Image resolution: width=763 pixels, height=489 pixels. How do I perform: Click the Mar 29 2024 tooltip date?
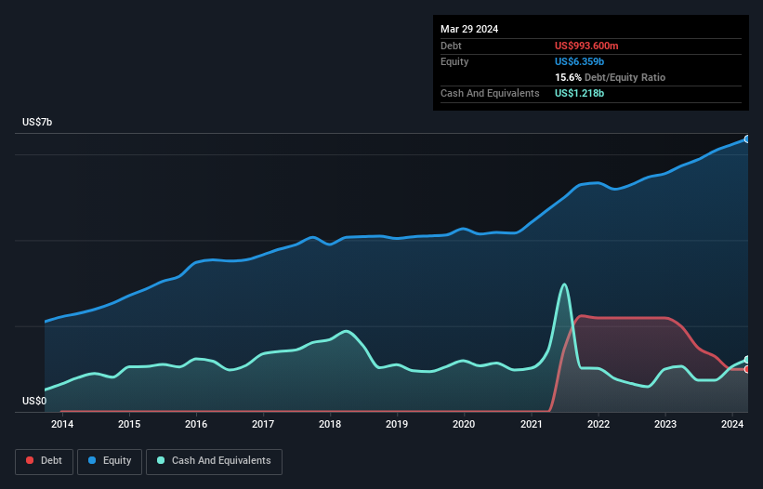pos(469,29)
